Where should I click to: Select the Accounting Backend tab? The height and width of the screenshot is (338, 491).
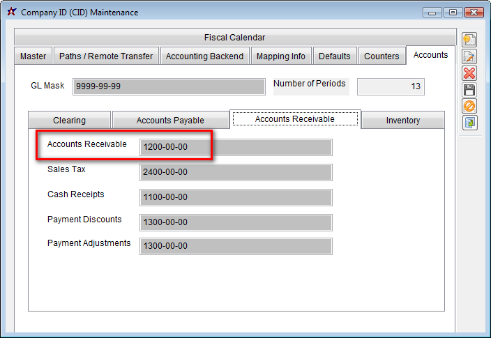[x=204, y=56]
